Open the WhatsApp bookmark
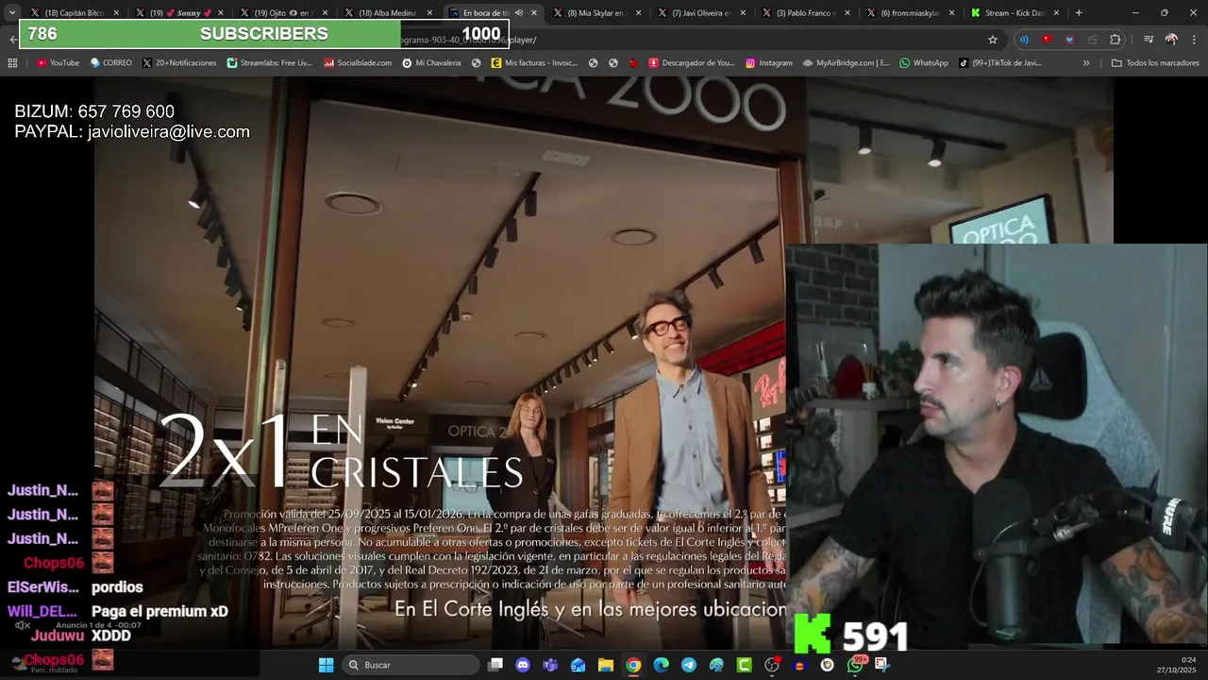Screen dimensions: 1208x680 point(924,63)
